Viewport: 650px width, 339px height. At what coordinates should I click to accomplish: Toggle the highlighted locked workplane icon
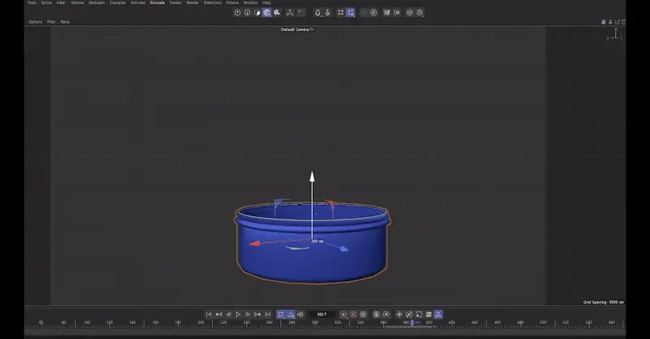(x=351, y=12)
